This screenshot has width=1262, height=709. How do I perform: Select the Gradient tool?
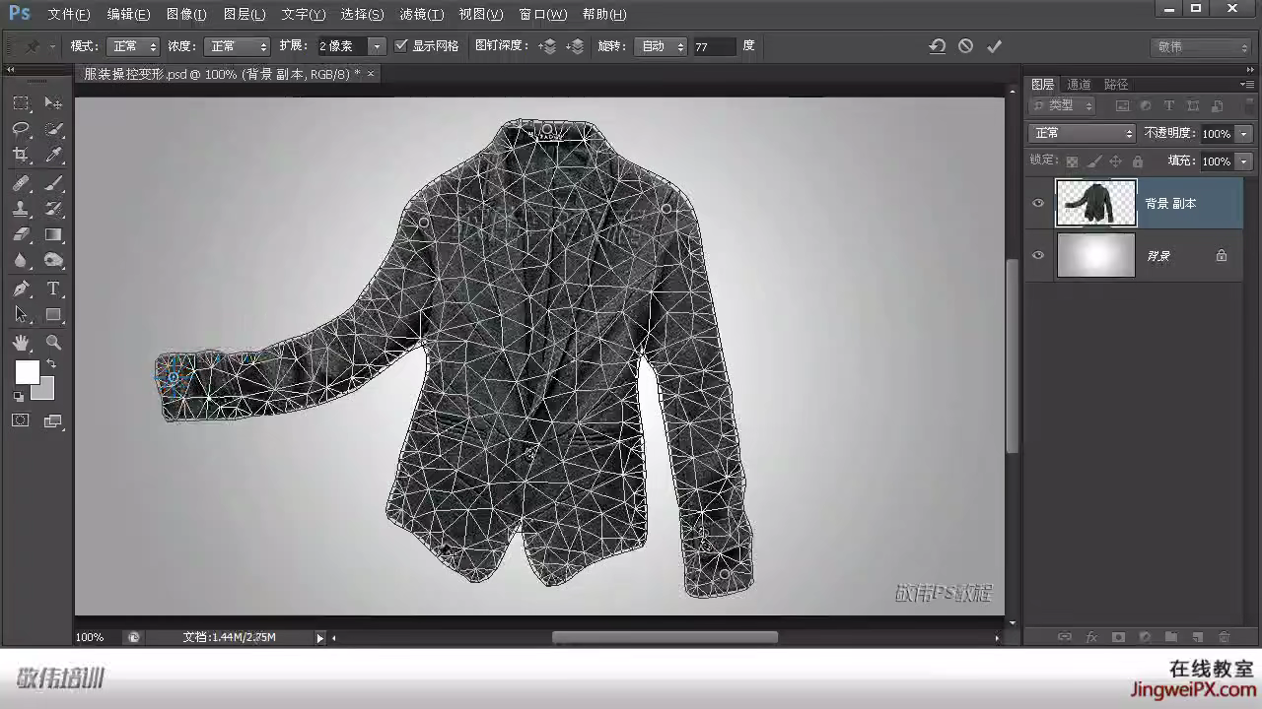[x=53, y=234]
